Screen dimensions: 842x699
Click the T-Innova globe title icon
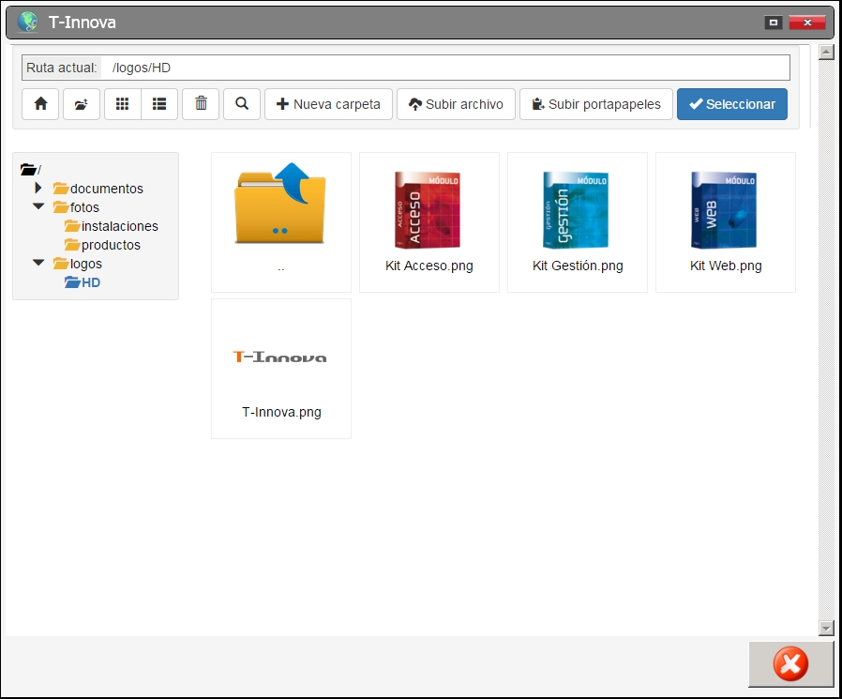point(27,22)
